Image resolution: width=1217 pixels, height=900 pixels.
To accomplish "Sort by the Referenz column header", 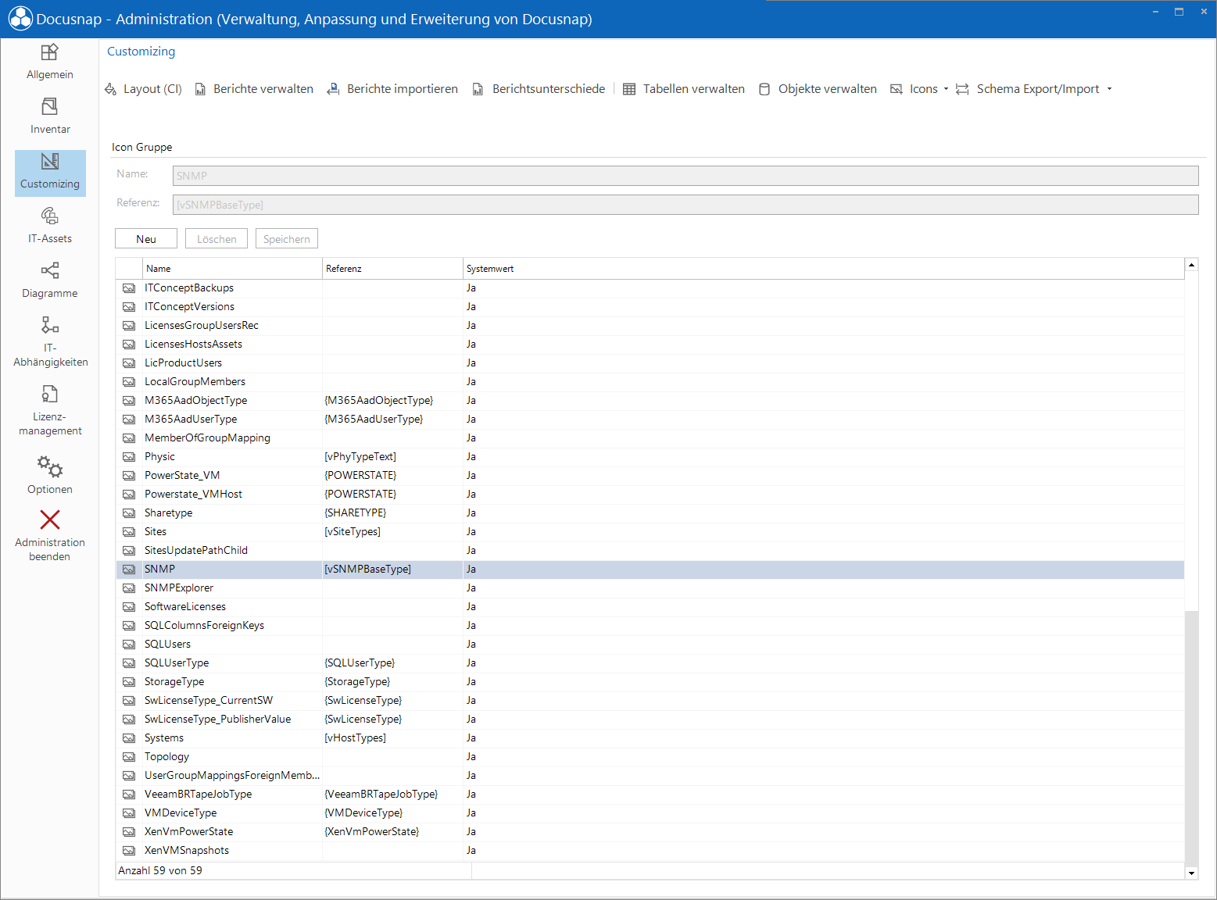I will [x=392, y=269].
